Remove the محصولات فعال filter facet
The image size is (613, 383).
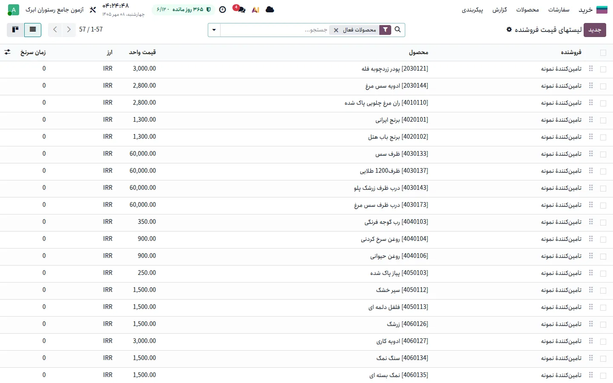coord(336,30)
